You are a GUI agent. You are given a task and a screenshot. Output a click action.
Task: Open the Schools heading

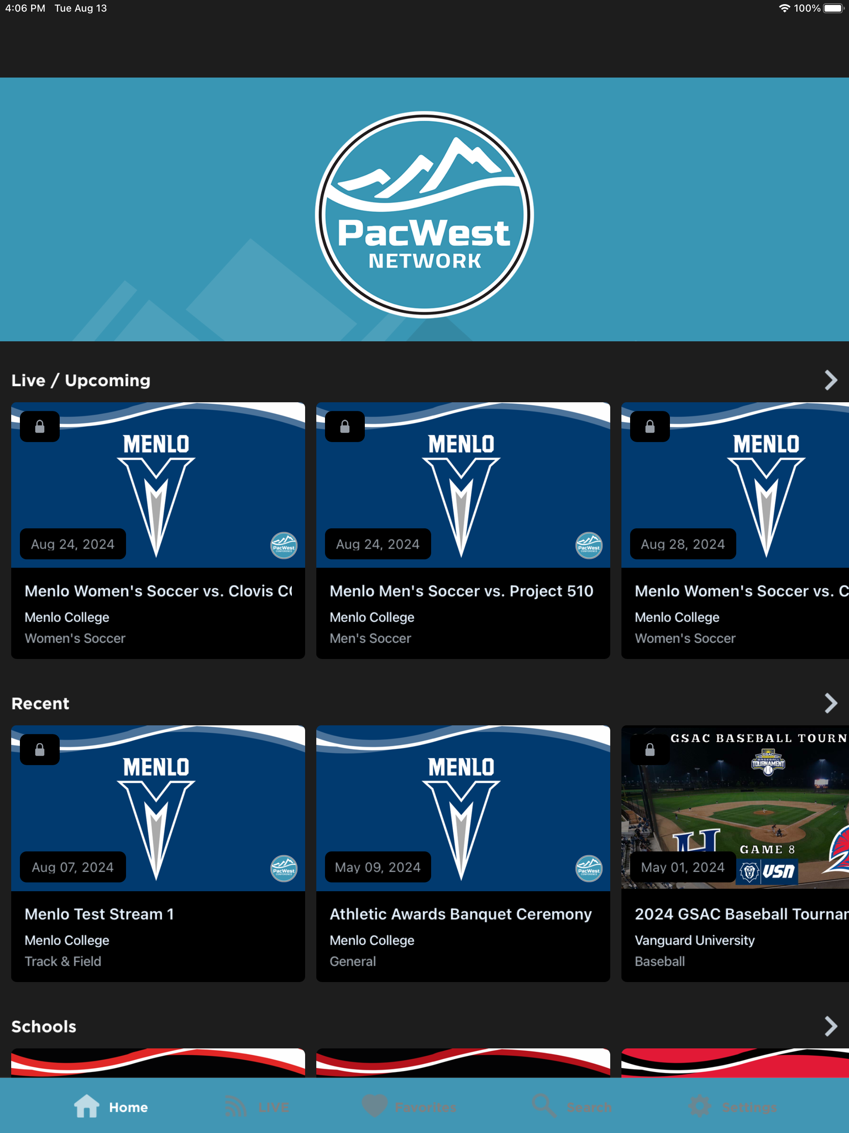44,1026
